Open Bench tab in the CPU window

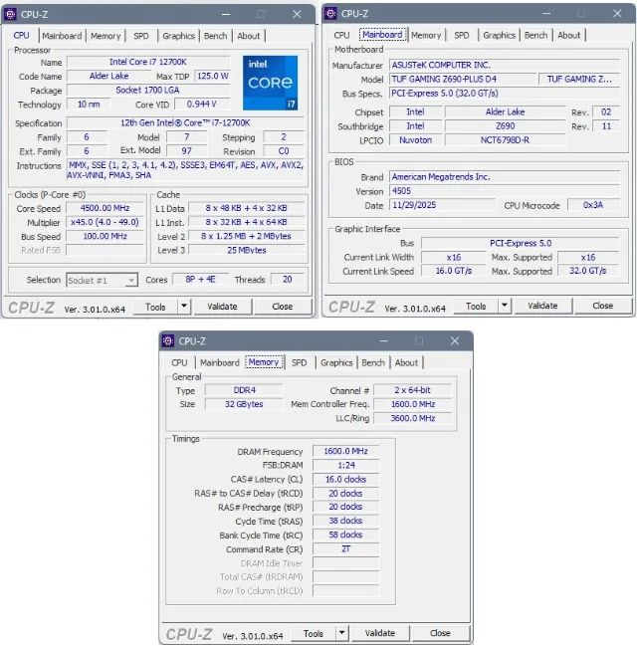pos(216,36)
